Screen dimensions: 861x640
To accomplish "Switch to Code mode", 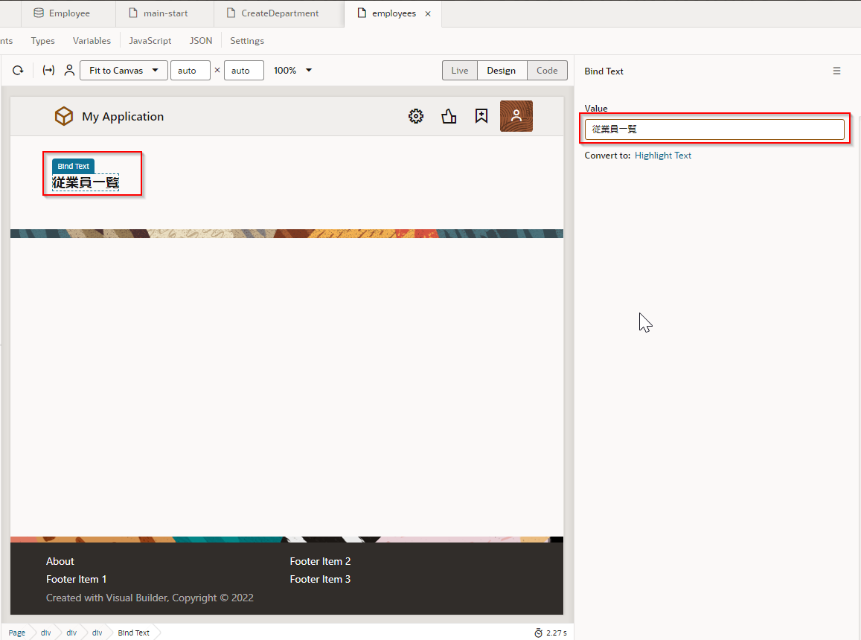I will pos(547,71).
